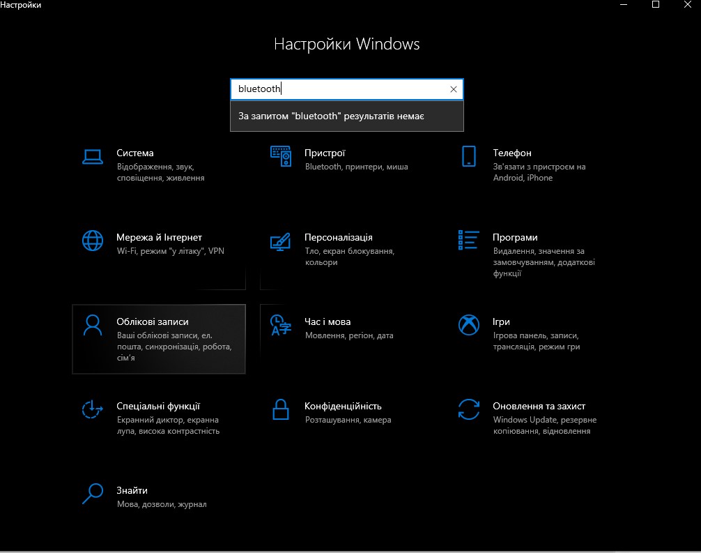Click 'Зв'язати з пристроєм на Android, iPhone' text

pyautogui.click(x=539, y=172)
